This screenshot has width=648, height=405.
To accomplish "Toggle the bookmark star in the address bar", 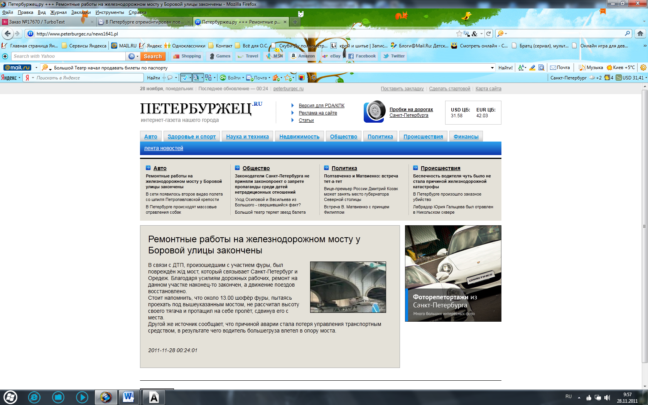I will coord(459,34).
